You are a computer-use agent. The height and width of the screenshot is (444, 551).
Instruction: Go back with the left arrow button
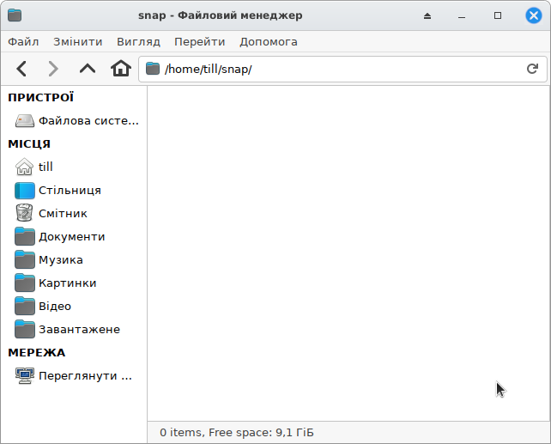click(x=21, y=69)
